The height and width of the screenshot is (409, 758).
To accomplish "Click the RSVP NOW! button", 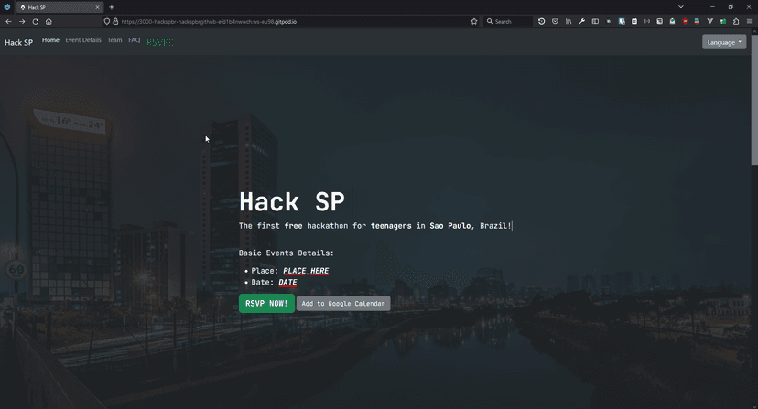I will [x=266, y=303].
